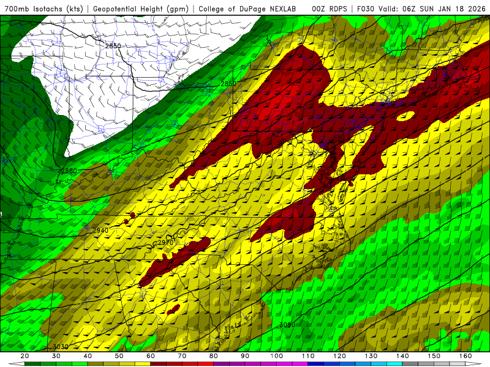490x367 pixels.
Task: Click the 2970 height contour label
Action: coord(165,242)
